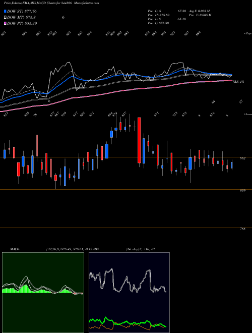Click the white DOW MT legend square
Screen dimensions: 252x333
click(x=5, y=18)
